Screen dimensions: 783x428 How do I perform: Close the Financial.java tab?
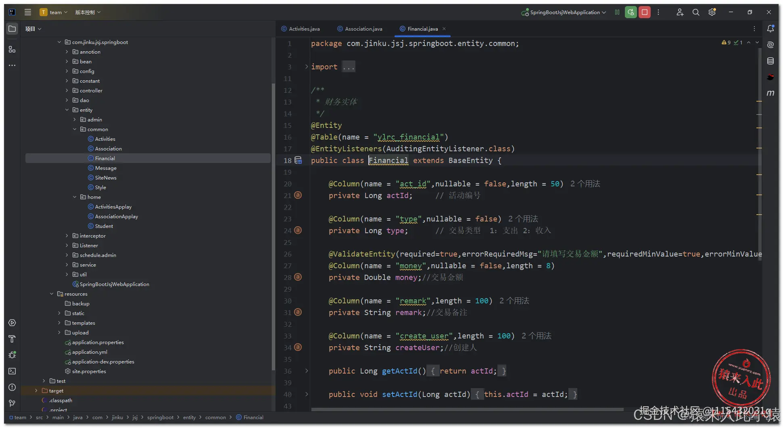(x=444, y=29)
